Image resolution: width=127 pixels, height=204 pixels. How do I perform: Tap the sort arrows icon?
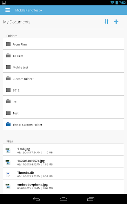coord(106,22)
